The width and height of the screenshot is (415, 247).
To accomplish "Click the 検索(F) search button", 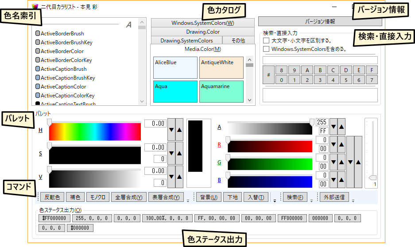I will pyautogui.click(x=295, y=197).
